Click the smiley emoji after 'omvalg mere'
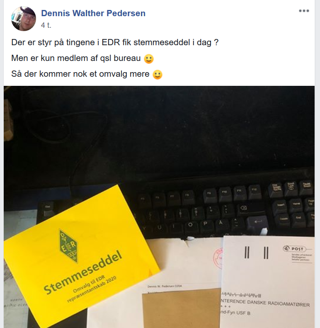 click(x=158, y=75)
